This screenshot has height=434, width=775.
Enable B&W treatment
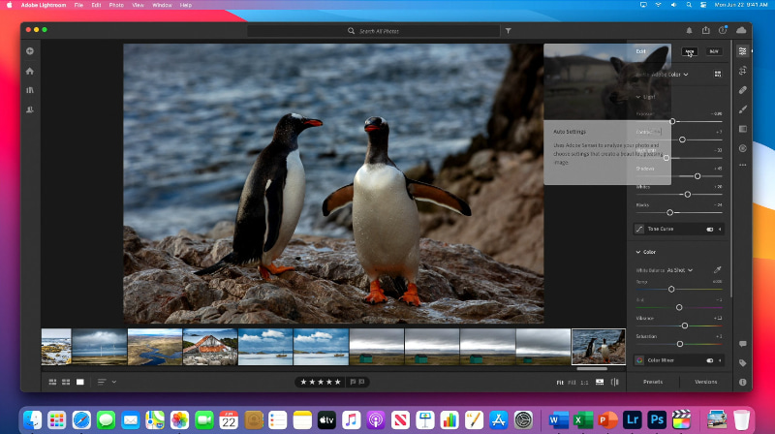point(714,51)
